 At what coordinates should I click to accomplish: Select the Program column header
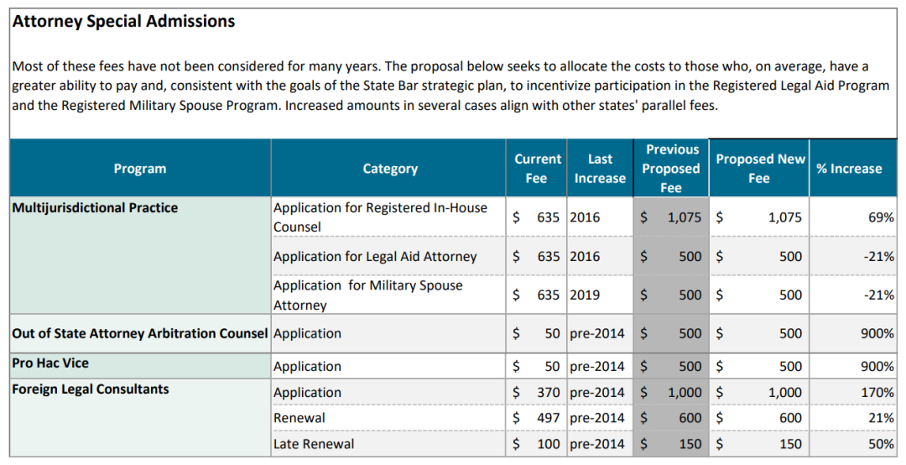click(140, 169)
